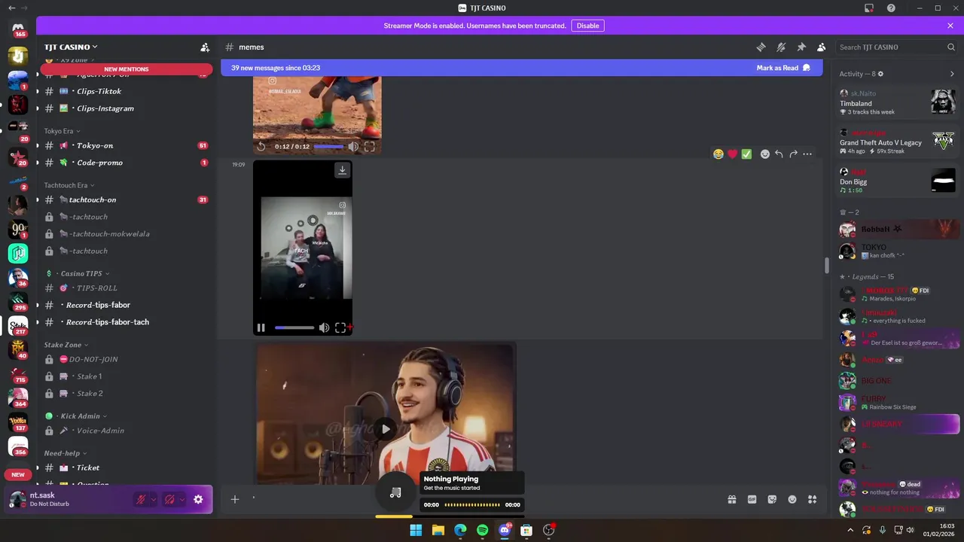Invite people icon next to server name
This screenshot has height=542, width=964.
[205, 47]
